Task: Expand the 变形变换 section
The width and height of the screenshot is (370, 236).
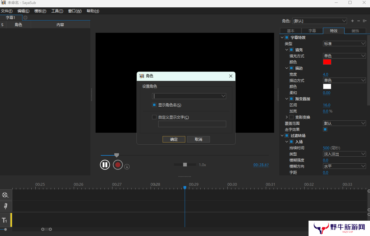Action: click(287, 117)
